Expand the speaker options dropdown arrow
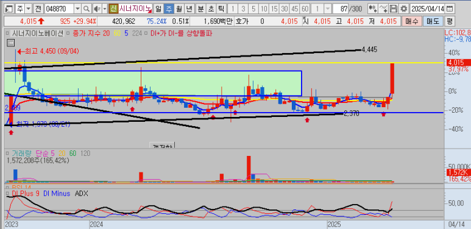Screen dimensions: 471x229 point(105,9)
